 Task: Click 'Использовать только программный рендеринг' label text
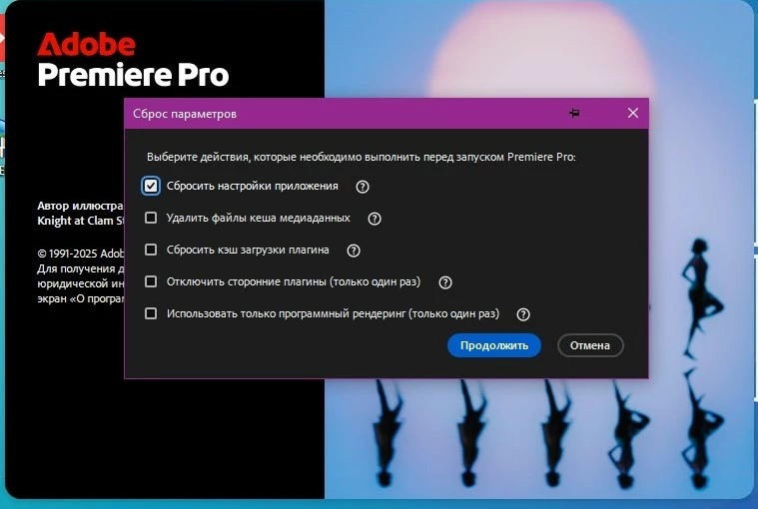pos(334,313)
